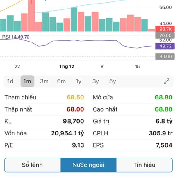The height and width of the screenshot is (177, 177).
Task: Click the Vốn hóa label
Action: (x=16, y=133)
